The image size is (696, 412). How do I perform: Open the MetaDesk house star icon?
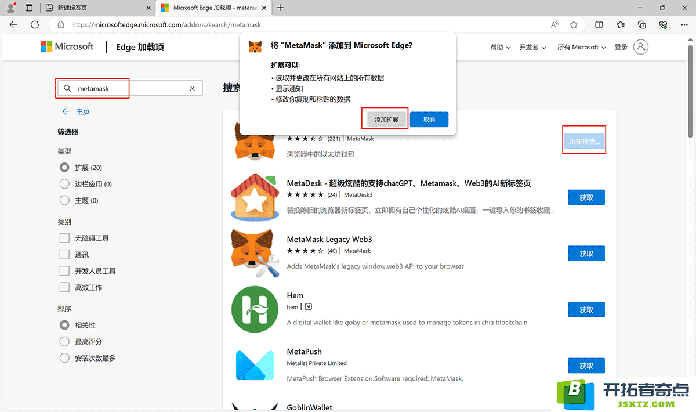click(255, 197)
